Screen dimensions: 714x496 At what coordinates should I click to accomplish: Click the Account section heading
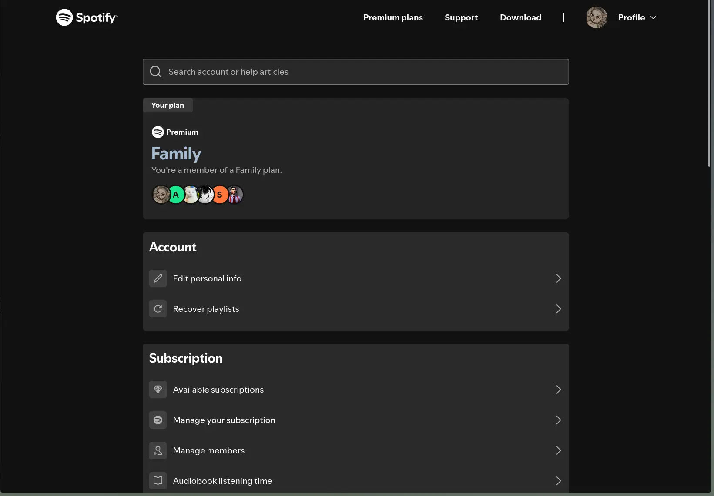coord(173,247)
